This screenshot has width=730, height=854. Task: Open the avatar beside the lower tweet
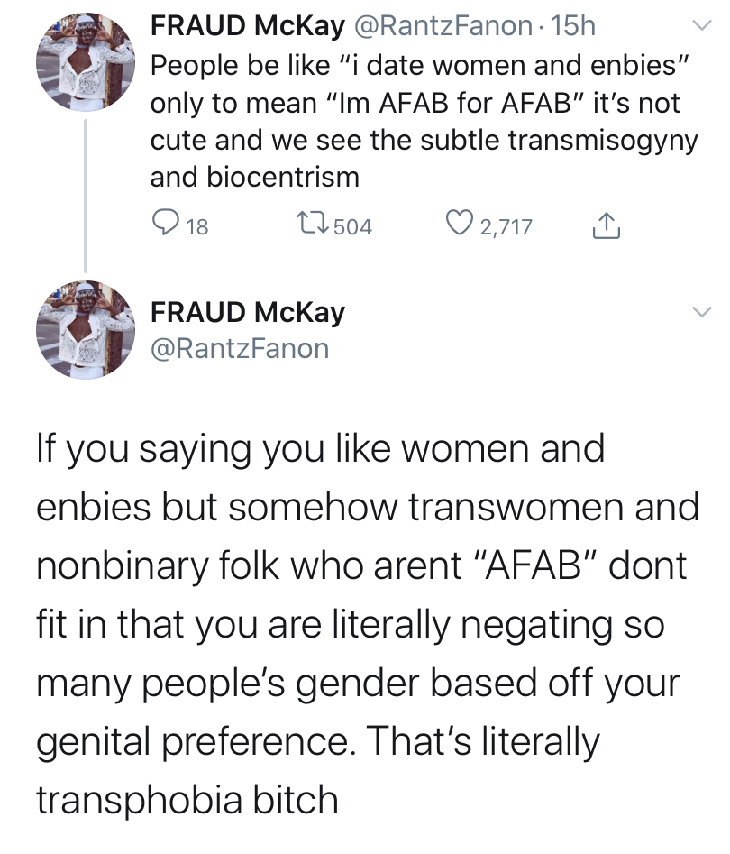coord(84,330)
